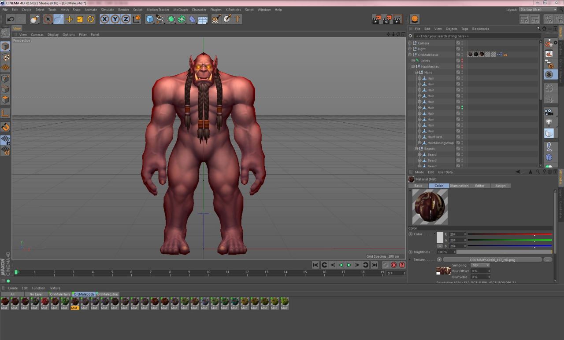Image resolution: width=564 pixels, height=340 pixels.
Task: Select the Move tool in the top toolbar
Action: pyautogui.click(x=69, y=19)
